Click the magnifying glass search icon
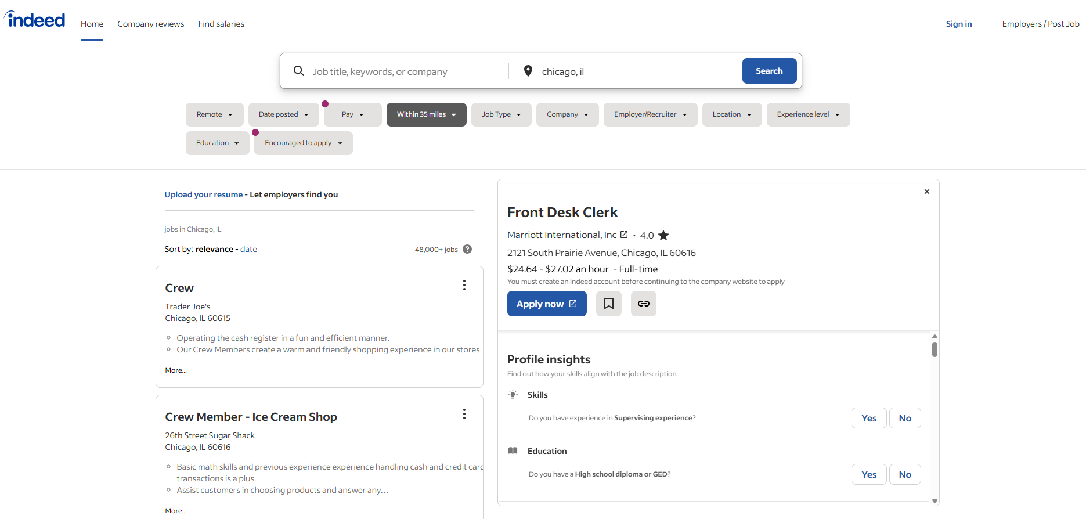Viewport: 1086px width, 519px height. coord(299,71)
